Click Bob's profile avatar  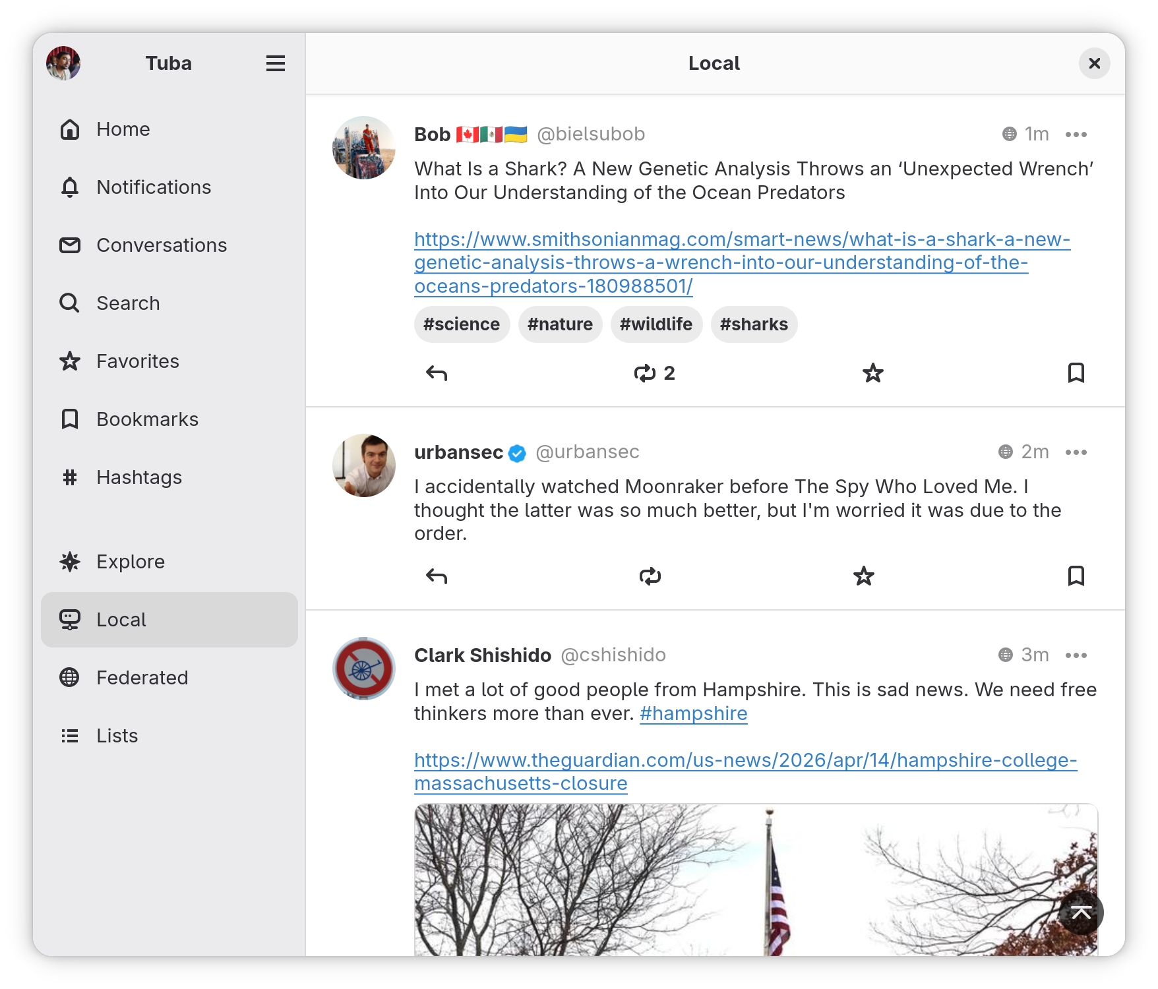[363, 148]
